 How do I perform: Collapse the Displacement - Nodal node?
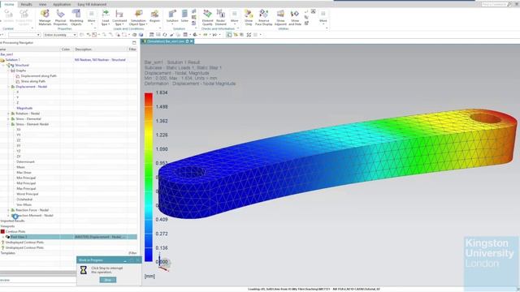click(9, 87)
